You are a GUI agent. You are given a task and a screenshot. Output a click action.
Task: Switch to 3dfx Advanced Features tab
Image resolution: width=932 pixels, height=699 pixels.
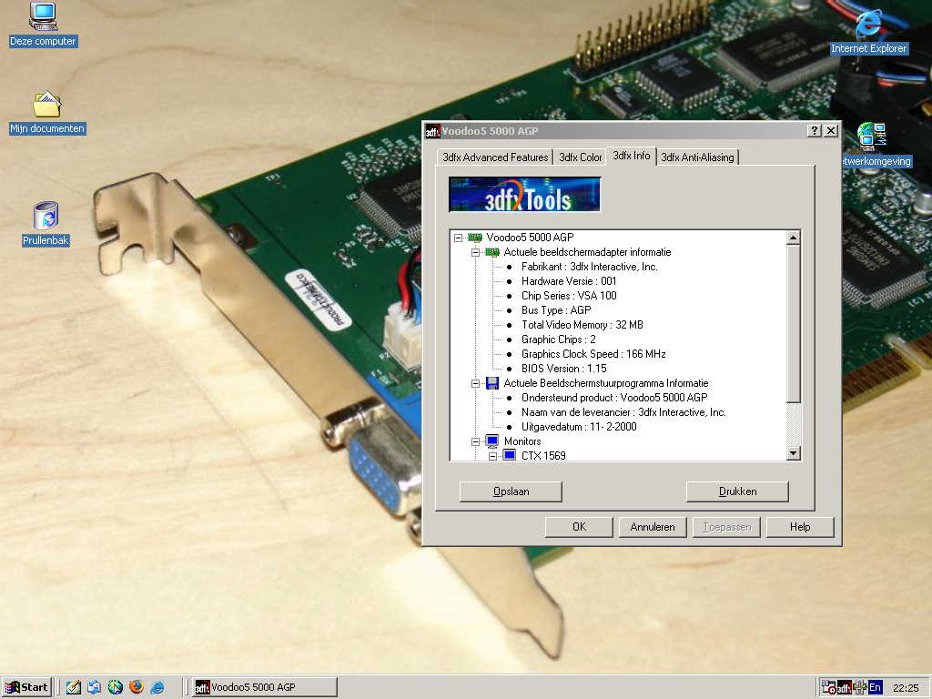click(x=495, y=157)
